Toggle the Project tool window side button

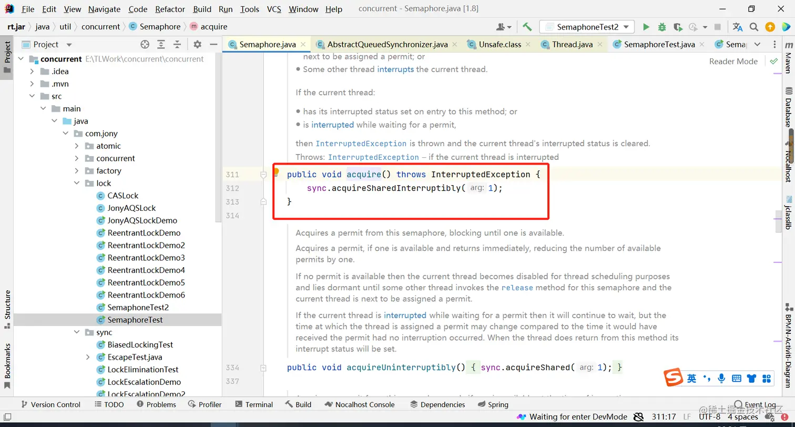coord(7,57)
